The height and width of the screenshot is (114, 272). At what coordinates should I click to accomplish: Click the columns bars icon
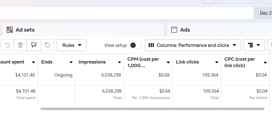pyautogui.click(x=151, y=45)
